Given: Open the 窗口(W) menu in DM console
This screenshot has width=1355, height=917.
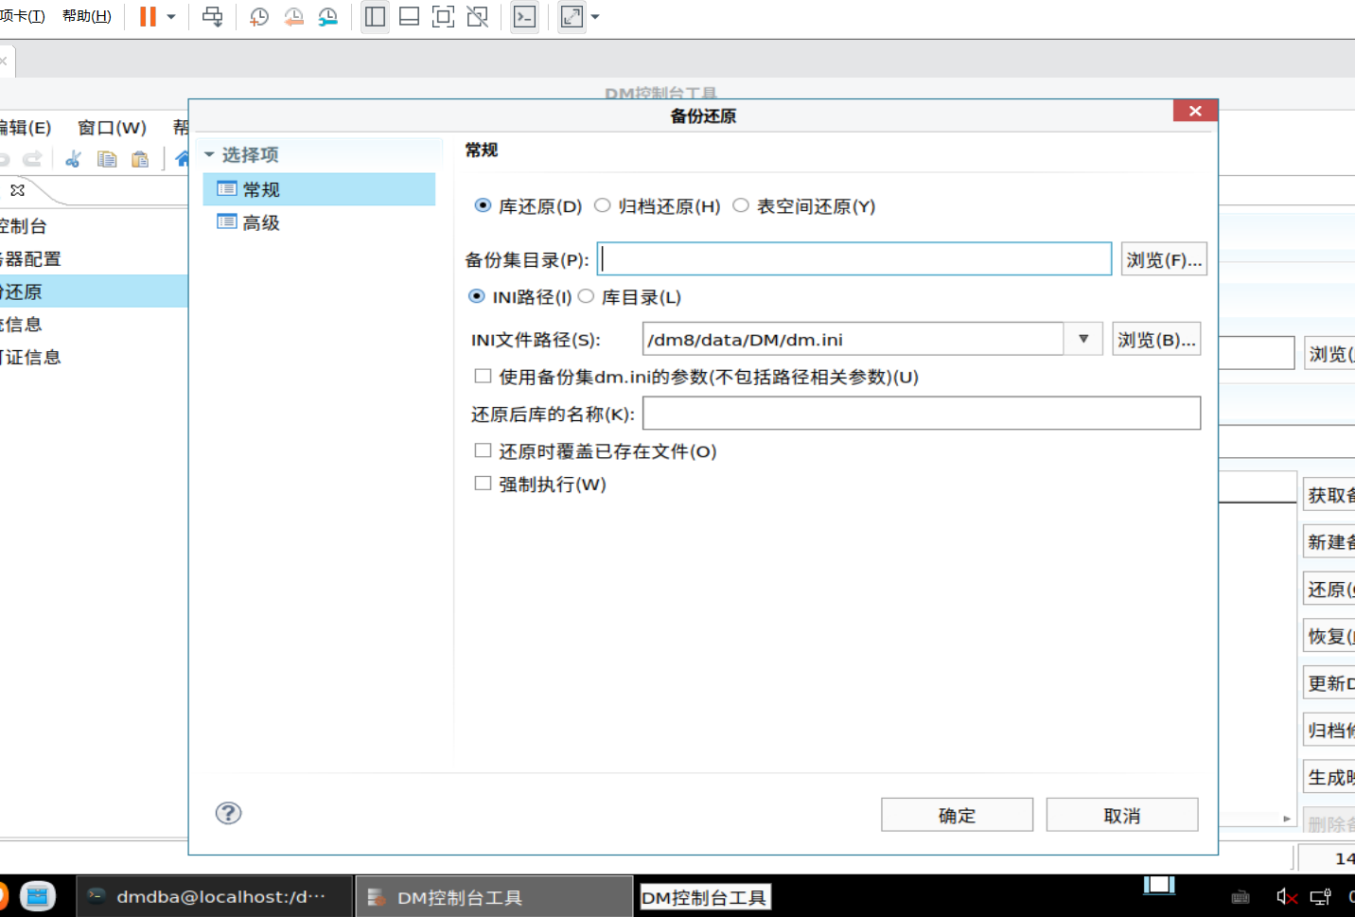Looking at the screenshot, I should 112,127.
